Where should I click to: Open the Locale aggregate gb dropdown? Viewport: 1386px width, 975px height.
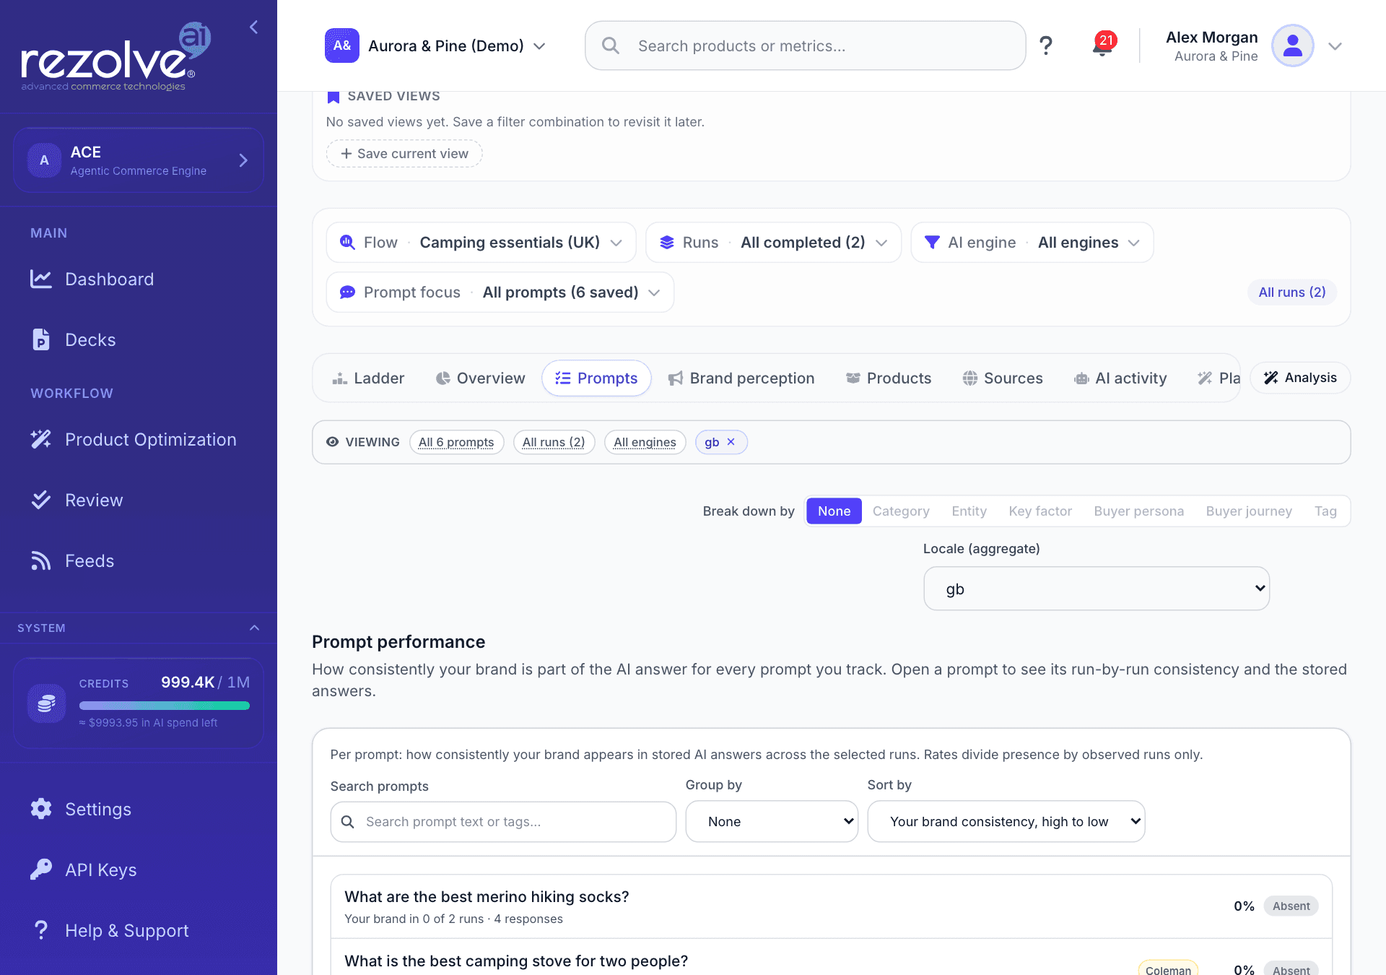click(x=1097, y=589)
